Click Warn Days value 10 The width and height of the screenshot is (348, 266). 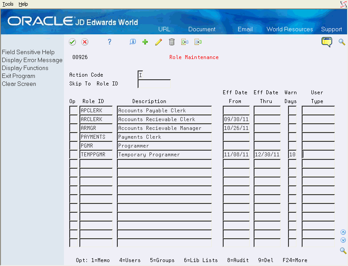tap(292, 155)
